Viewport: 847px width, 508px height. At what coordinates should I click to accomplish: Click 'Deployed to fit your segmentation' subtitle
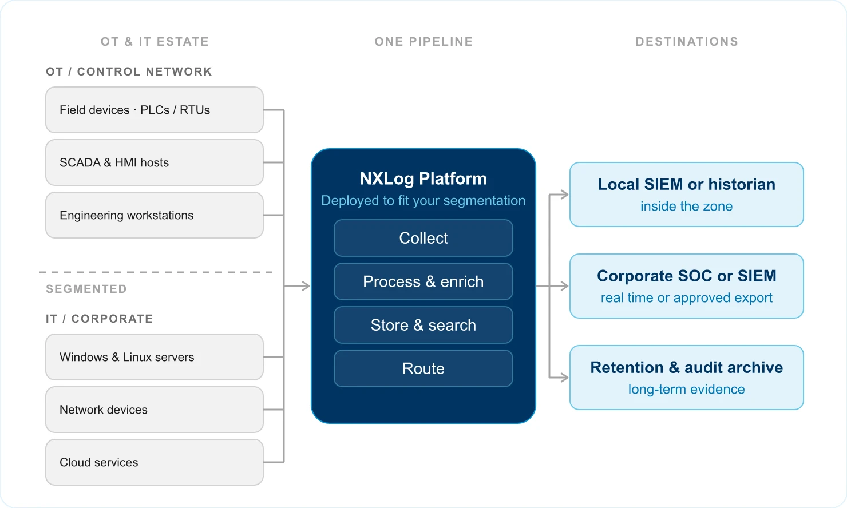coord(423,201)
